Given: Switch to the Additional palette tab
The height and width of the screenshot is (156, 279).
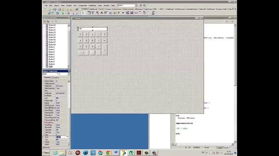Looking at the screenshot, I should (93, 9).
